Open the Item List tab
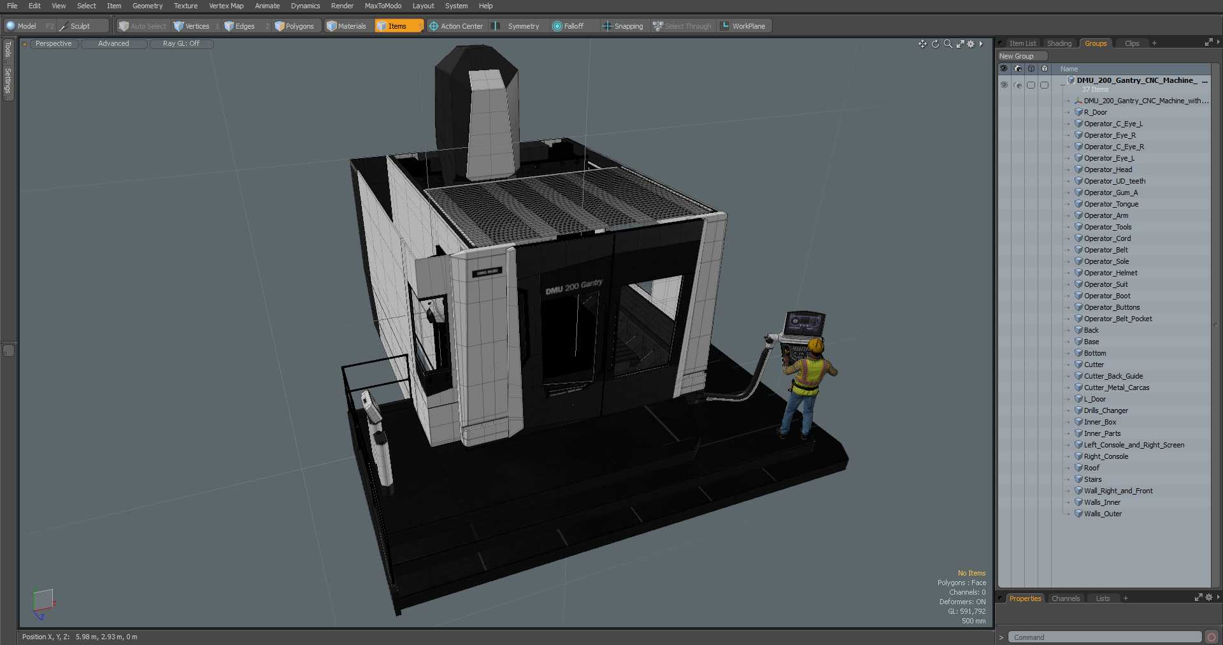Image resolution: width=1223 pixels, height=645 pixels. click(x=1022, y=43)
